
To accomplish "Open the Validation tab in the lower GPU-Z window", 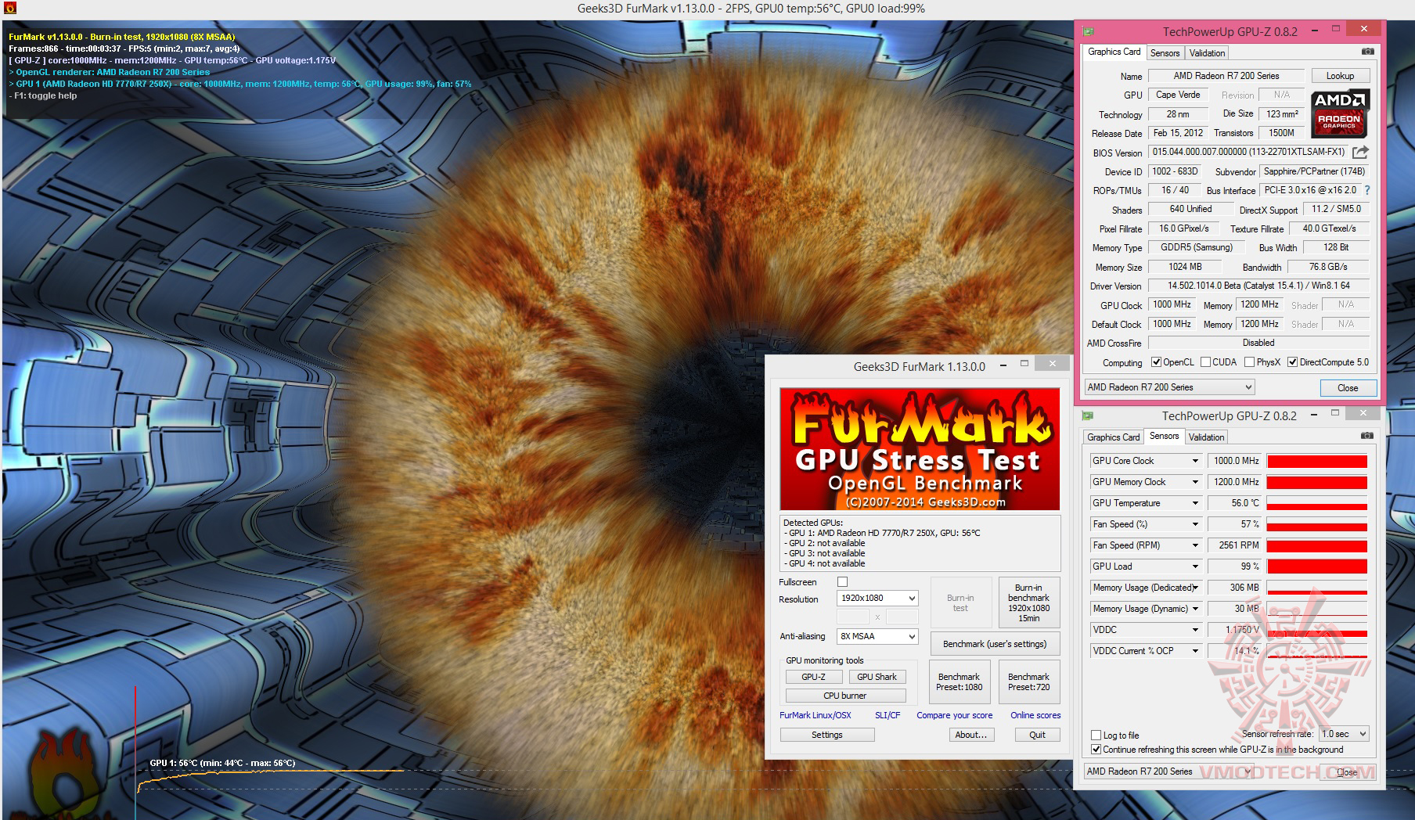I will point(1206,437).
